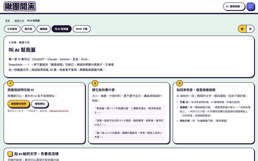
Task: Click the 11×9 農場 example prompt
Action: pos(129,135)
